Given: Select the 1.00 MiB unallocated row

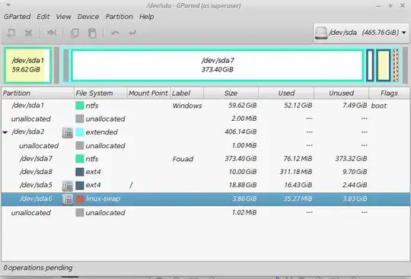Looking at the screenshot, I should pyautogui.click(x=205, y=145).
